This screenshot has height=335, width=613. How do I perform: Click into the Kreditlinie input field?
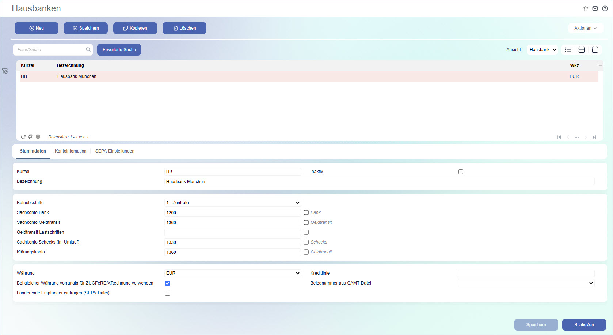tap(526, 273)
